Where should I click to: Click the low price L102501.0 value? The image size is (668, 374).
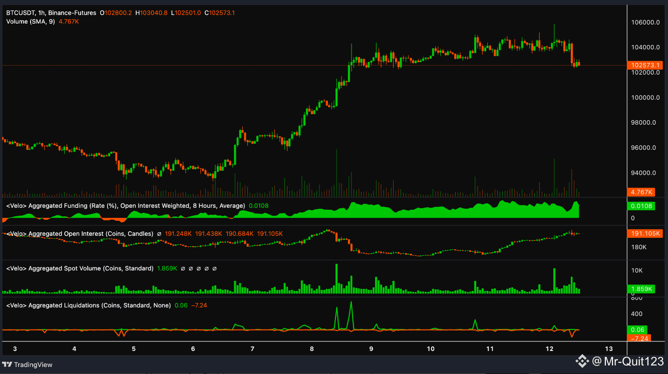tap(186, 13)
